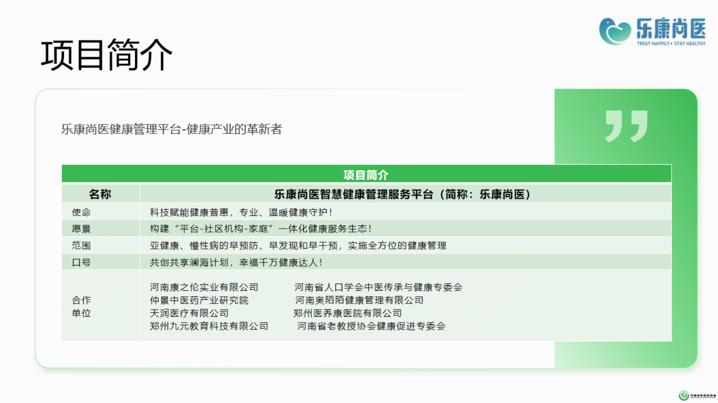Click 河南省老教授协会健康促进专委会 partner name
718x403 pixels.
point(371,326)
